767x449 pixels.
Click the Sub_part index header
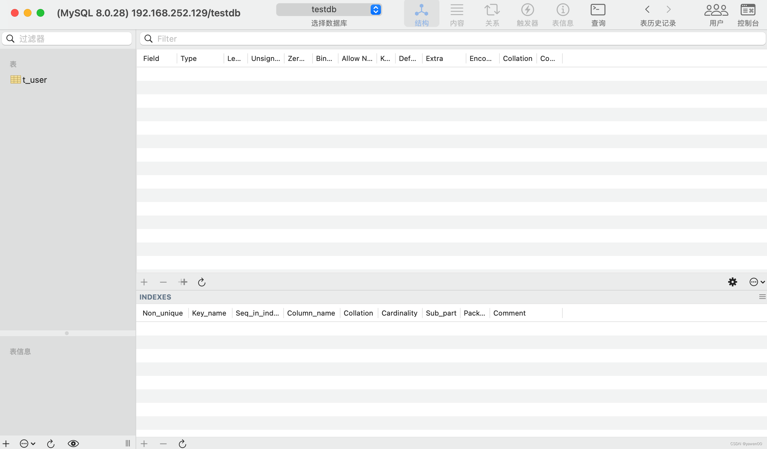pyautogui.click(x=441, y=313)
